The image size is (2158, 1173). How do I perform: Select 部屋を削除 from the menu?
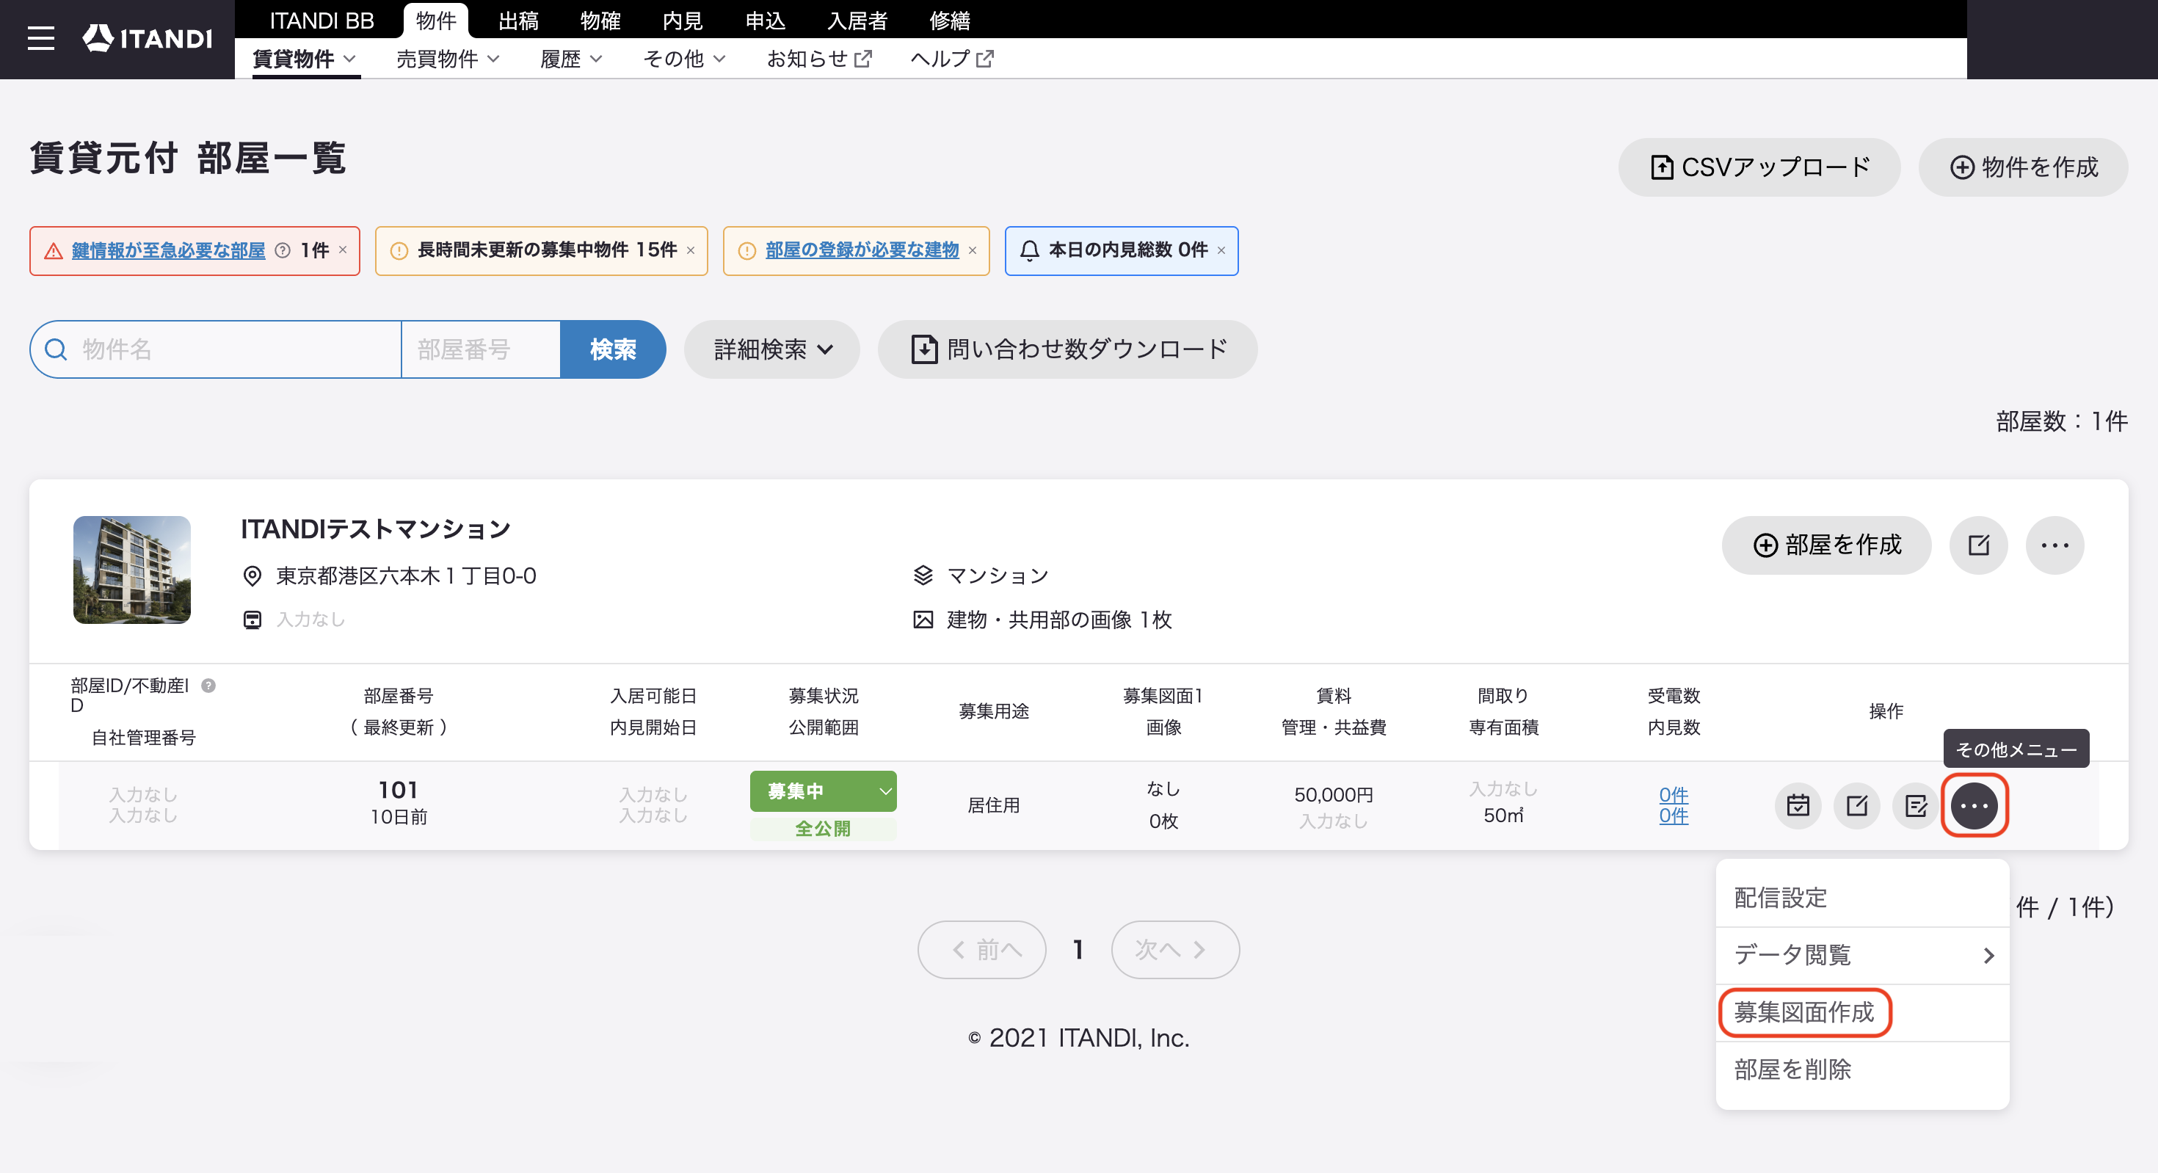point(1862,1070)
